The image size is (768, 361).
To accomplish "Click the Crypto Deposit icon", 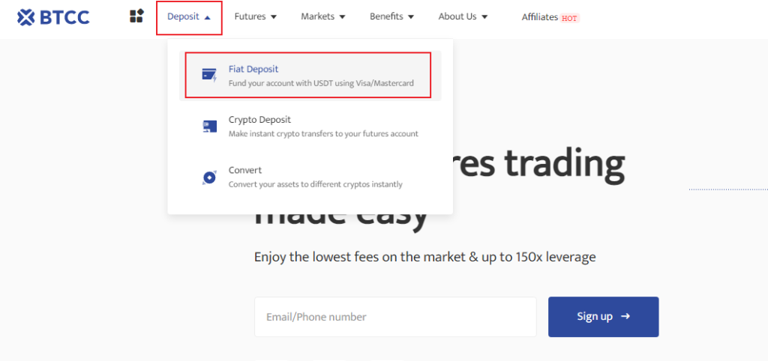I will 209,127.
